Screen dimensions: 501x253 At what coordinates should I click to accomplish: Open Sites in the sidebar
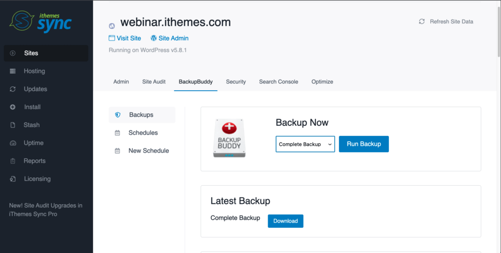[x=46, y=53]
